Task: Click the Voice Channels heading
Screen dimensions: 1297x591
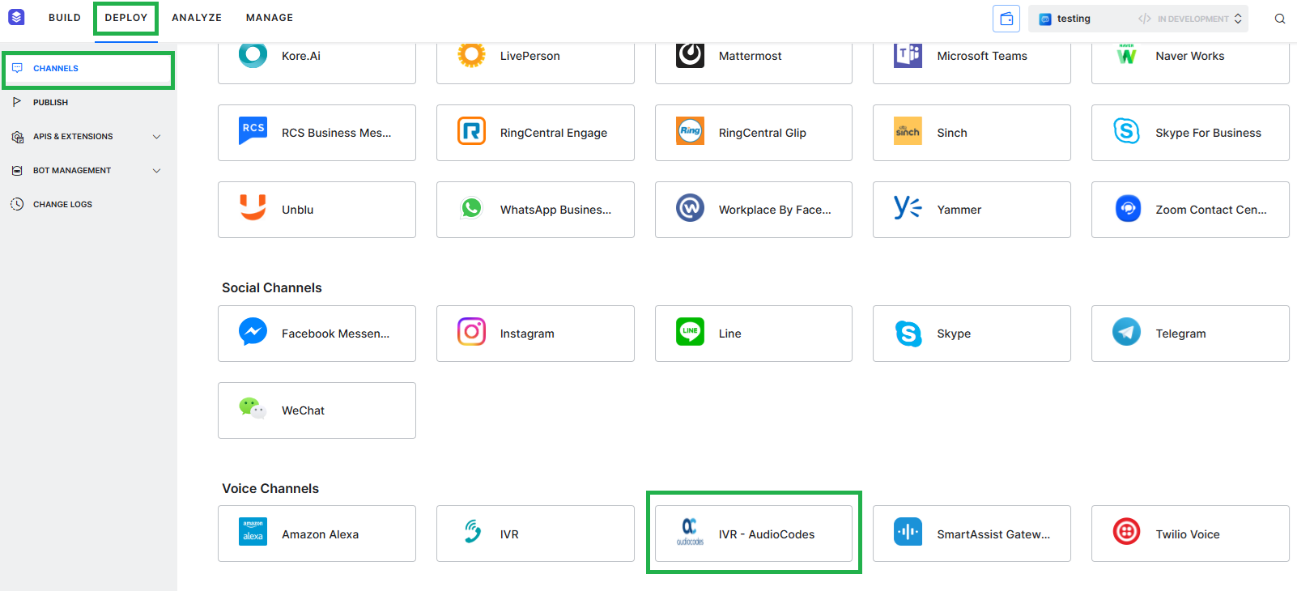Action: point(270,488)
